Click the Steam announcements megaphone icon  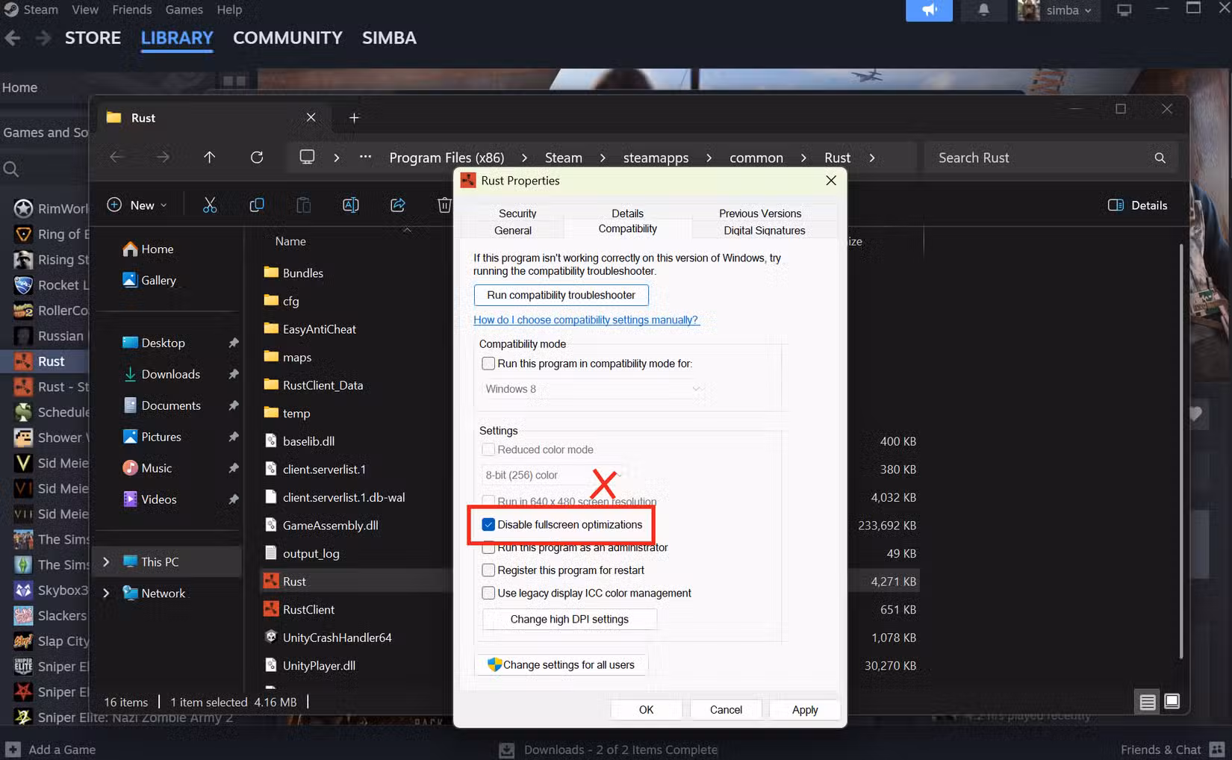pyautogui.click(x=929, y=10)
